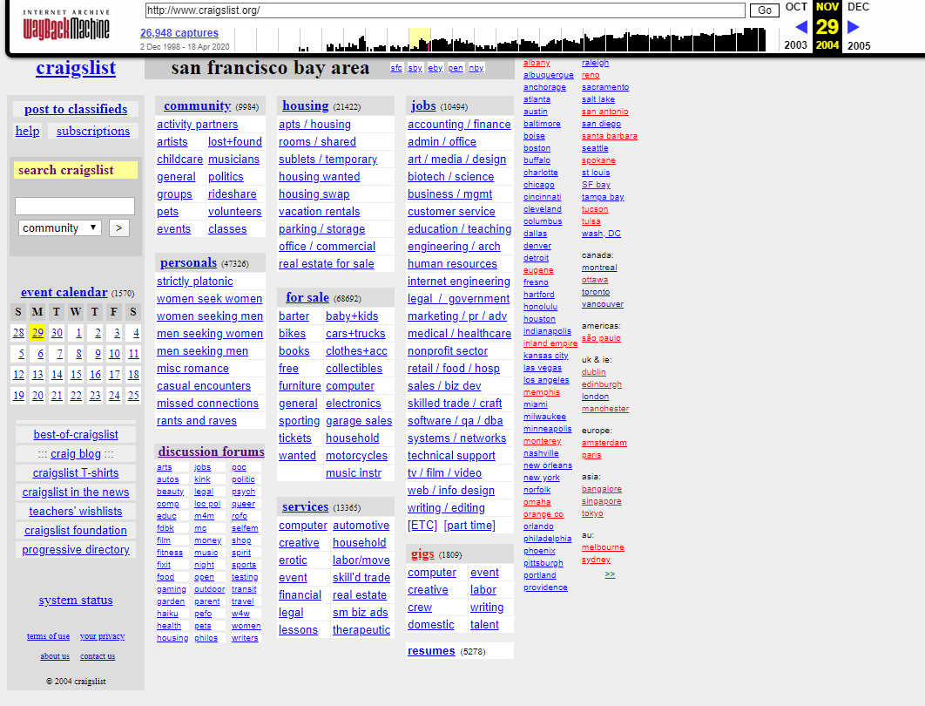Switch to the nby subarea tab
The image size is (925, 706).
[476, 68]
